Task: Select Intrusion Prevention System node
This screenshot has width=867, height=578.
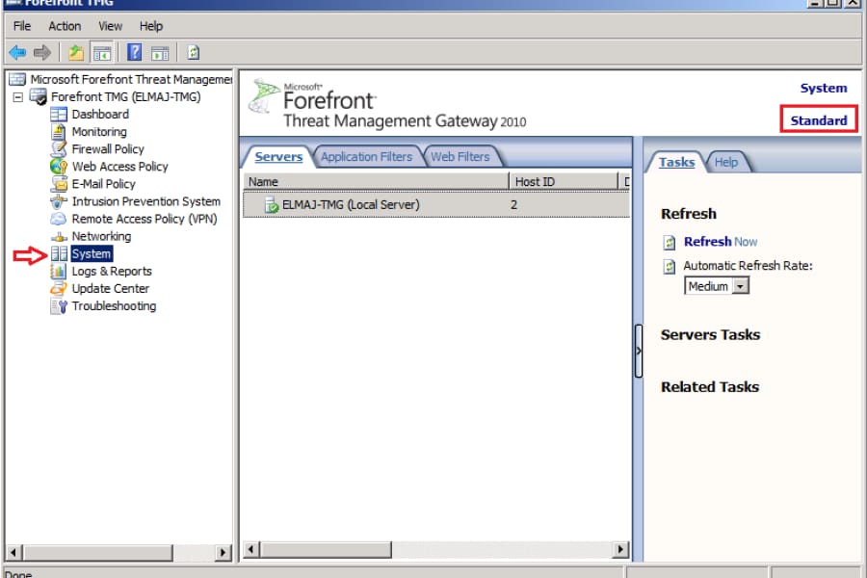Action: pyautogui.click(x=146, y=201)
